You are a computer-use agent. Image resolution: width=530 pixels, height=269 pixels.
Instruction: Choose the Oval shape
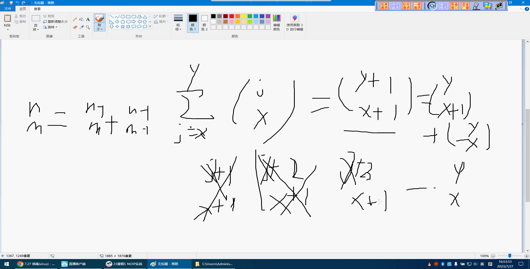(123, 17)
